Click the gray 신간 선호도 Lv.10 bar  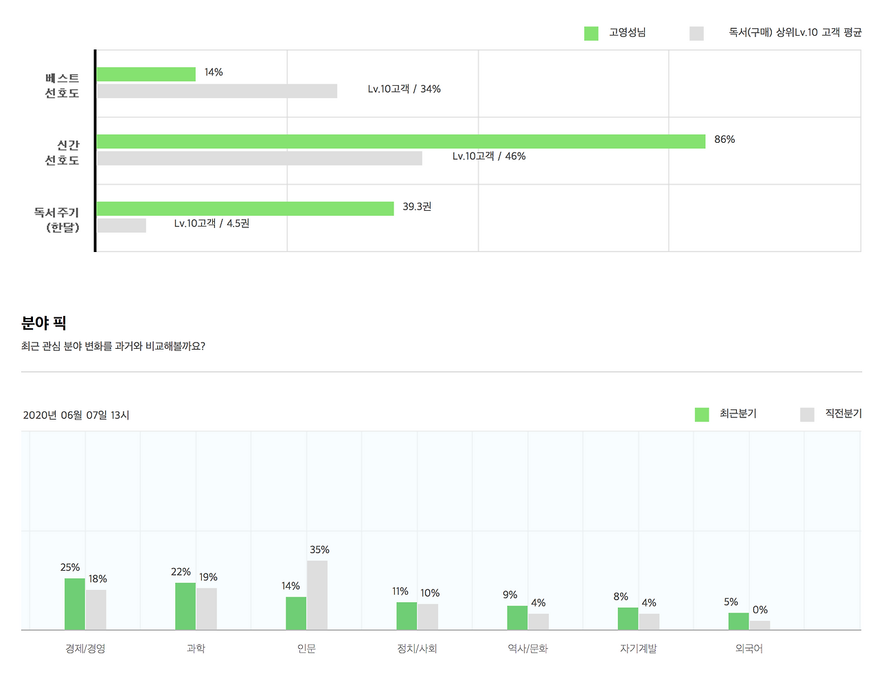click(260, 159)
